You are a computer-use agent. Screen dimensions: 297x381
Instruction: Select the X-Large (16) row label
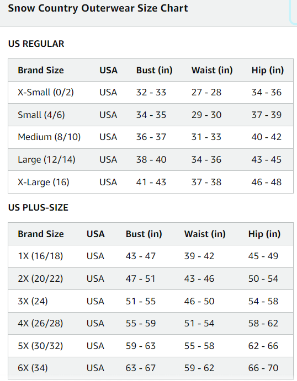44,182
